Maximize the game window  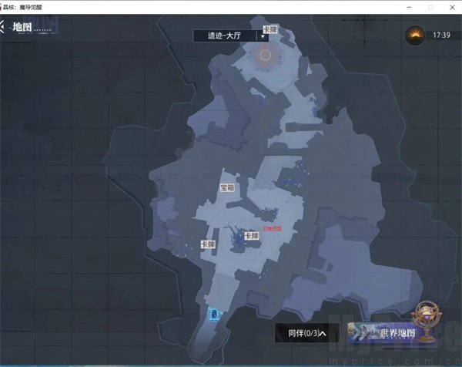coord(430,7)
